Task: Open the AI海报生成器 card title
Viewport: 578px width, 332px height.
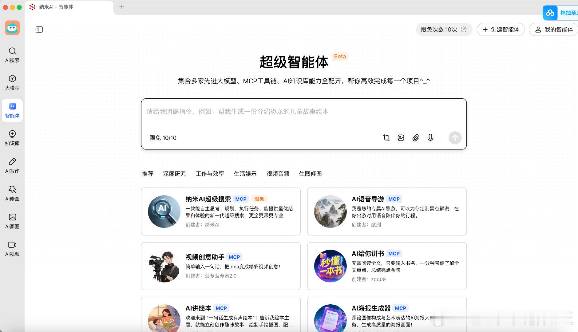Action: pyautogui.click(x=371, y=308)
